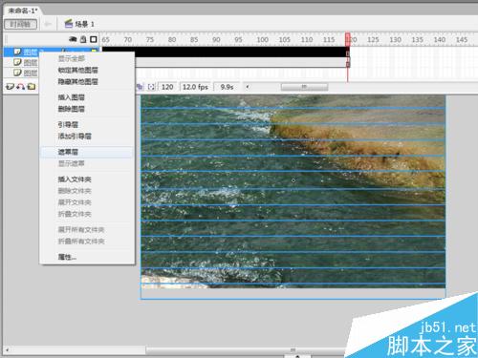
Task: Click the insert layer icon below the layer list
Action: coord(11,87)
